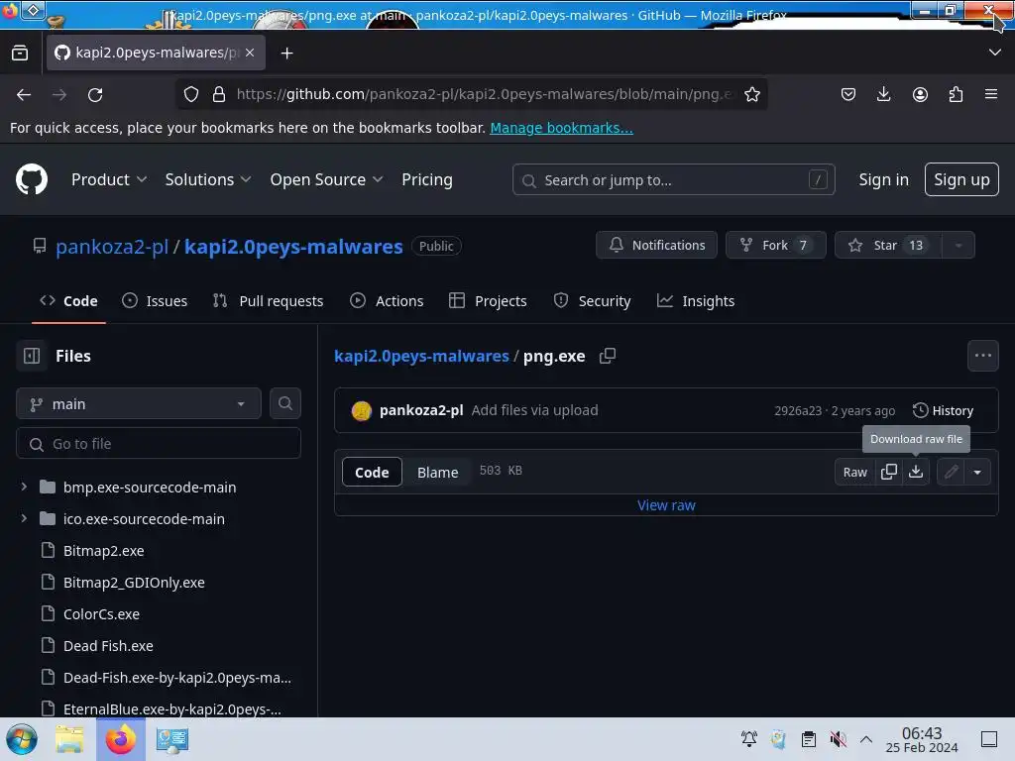This screenshot has height=761, width=1015.
Task: Bookmark this page with the star icon
Action: coord(752,94)
